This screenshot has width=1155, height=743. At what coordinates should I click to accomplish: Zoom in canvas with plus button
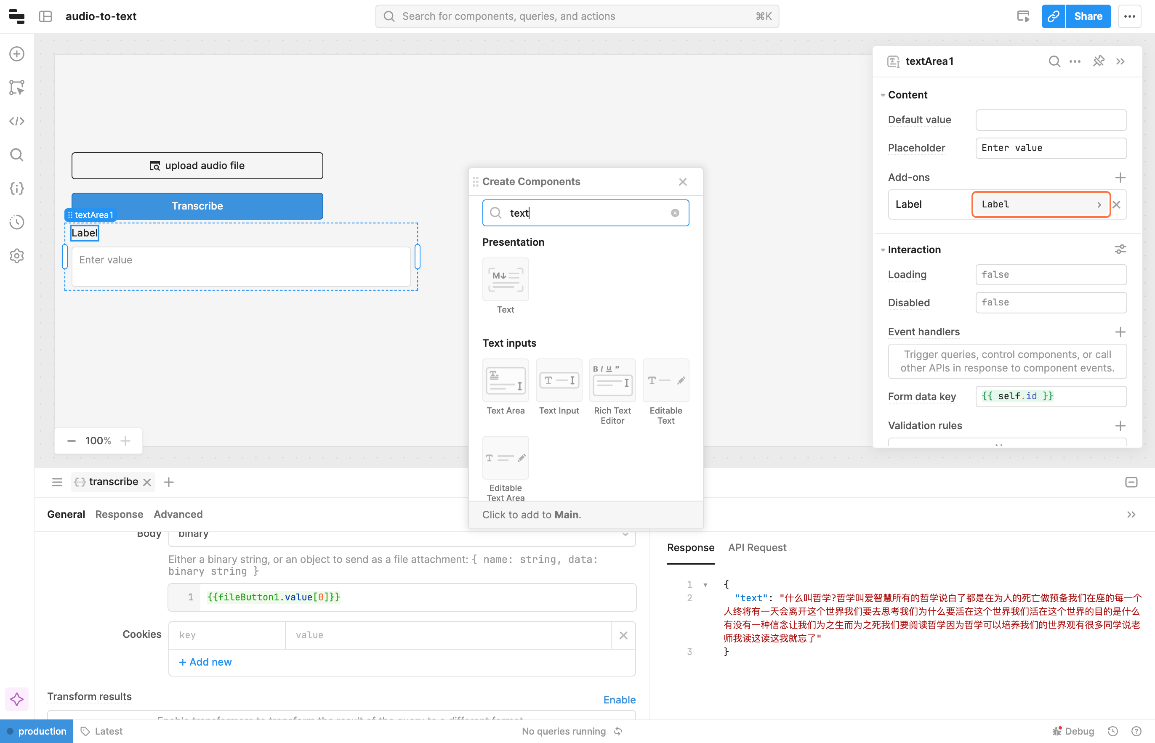point(125,441)
